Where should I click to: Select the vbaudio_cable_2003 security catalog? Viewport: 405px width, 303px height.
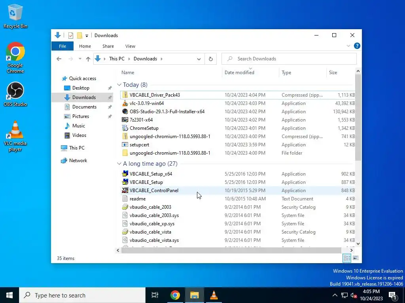(238, 207)
